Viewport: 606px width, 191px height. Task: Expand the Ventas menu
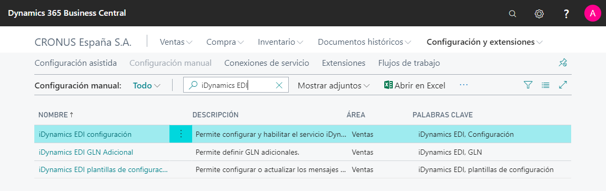tap(176, 42)
